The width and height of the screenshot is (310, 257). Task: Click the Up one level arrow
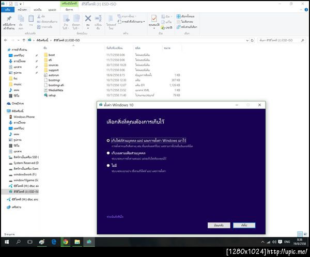click(x=24, y=40)
